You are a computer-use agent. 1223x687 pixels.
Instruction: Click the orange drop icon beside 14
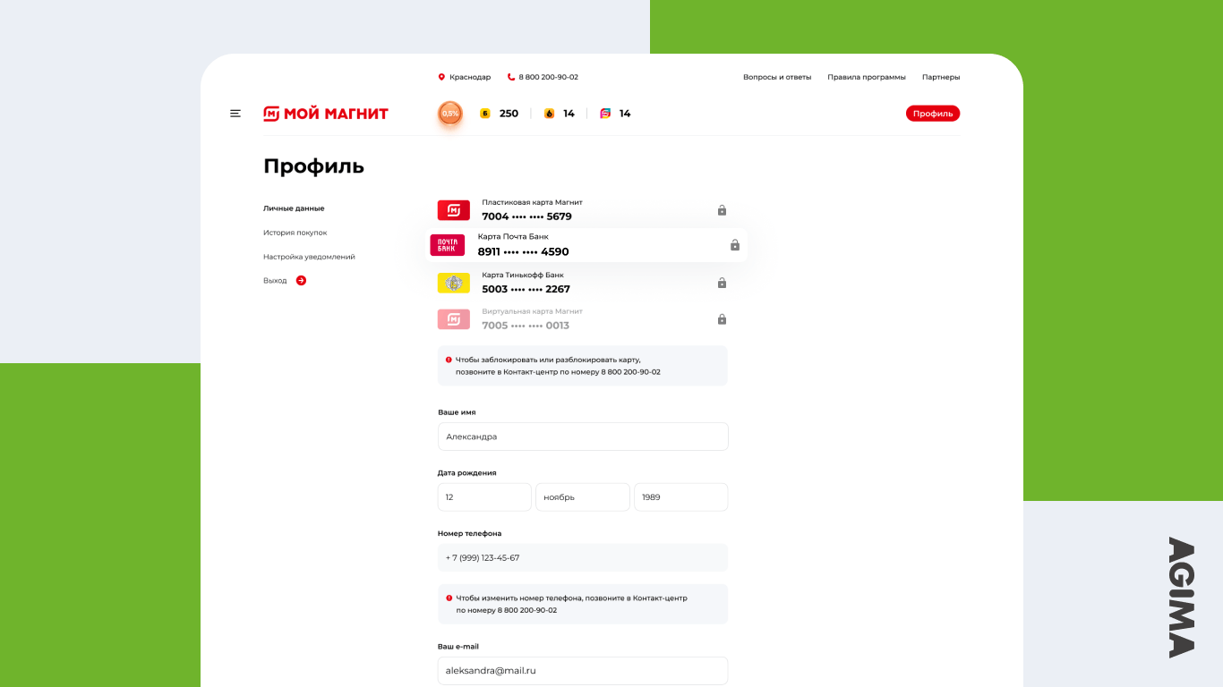coord(549,114)
